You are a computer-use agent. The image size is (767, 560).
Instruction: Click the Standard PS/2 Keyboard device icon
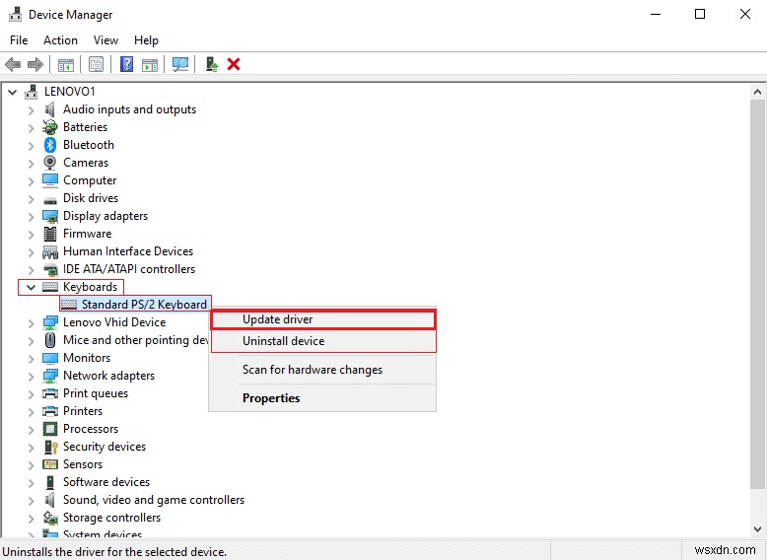69,305
